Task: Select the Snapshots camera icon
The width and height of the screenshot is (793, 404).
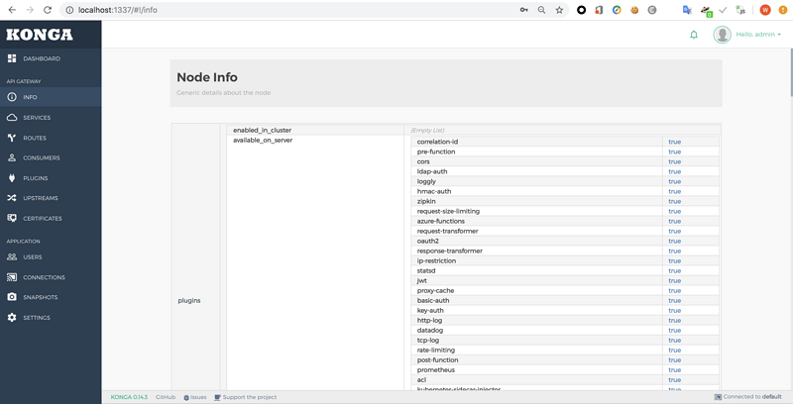Action: 12,297
